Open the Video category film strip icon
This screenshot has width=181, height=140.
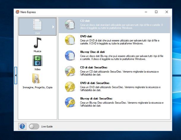(x=37, y=61)
